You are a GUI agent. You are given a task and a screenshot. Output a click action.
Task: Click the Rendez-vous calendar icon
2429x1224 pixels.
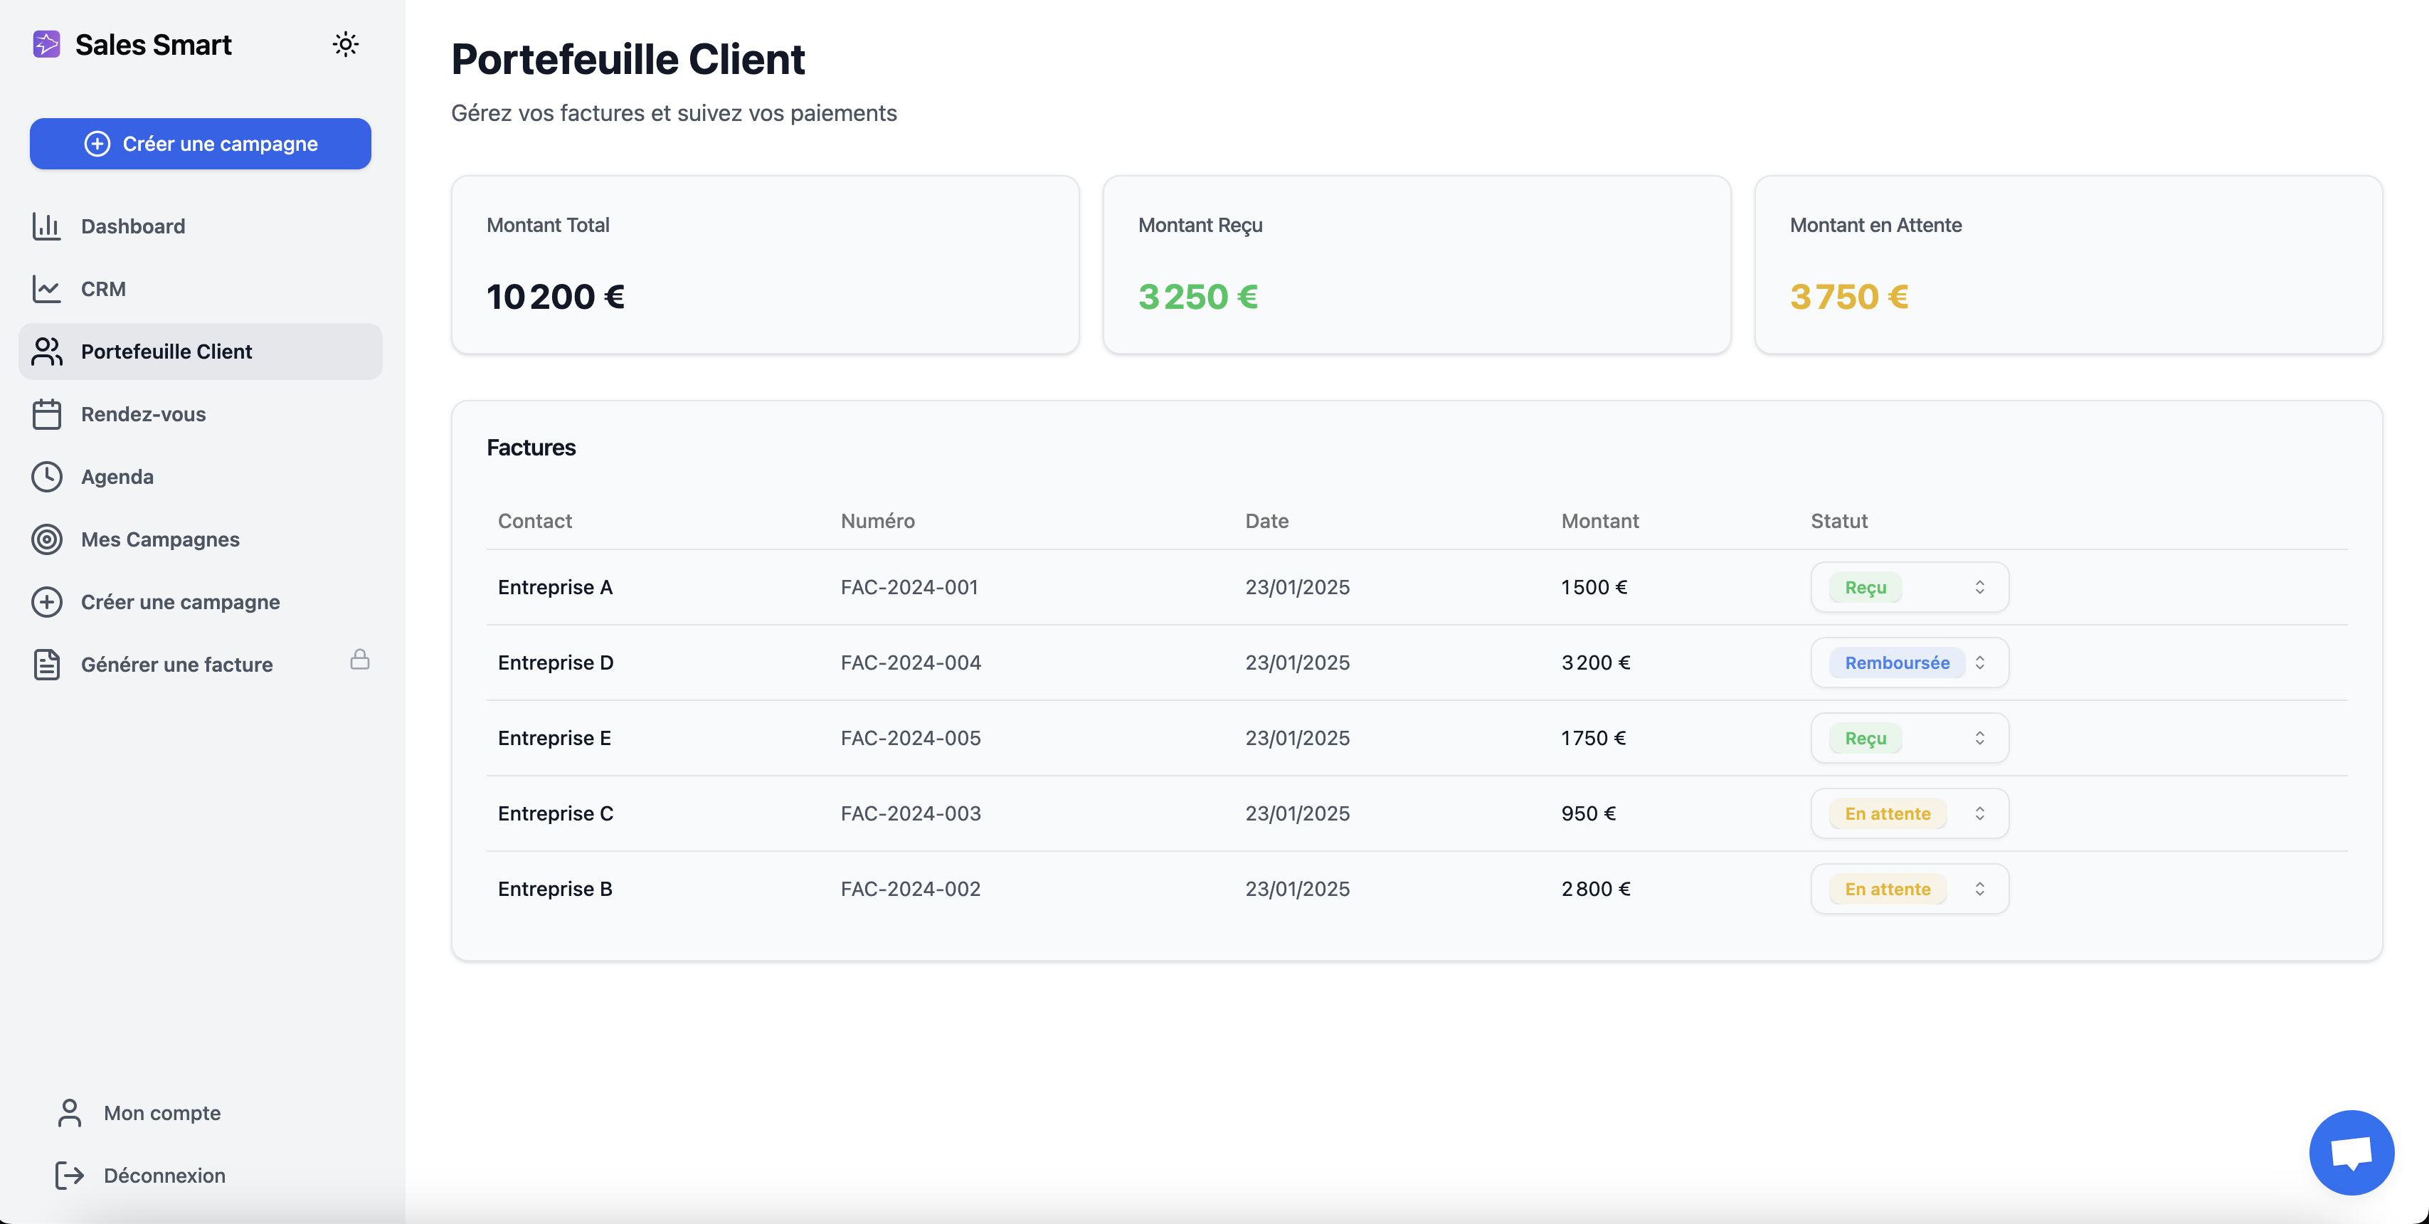[x=46, y=414]
